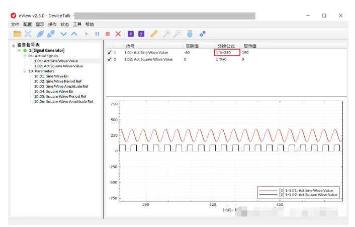This screenshot has width=355, height=227.
Task: Click the connect plug icon
Action: click(x=40, y=34)
